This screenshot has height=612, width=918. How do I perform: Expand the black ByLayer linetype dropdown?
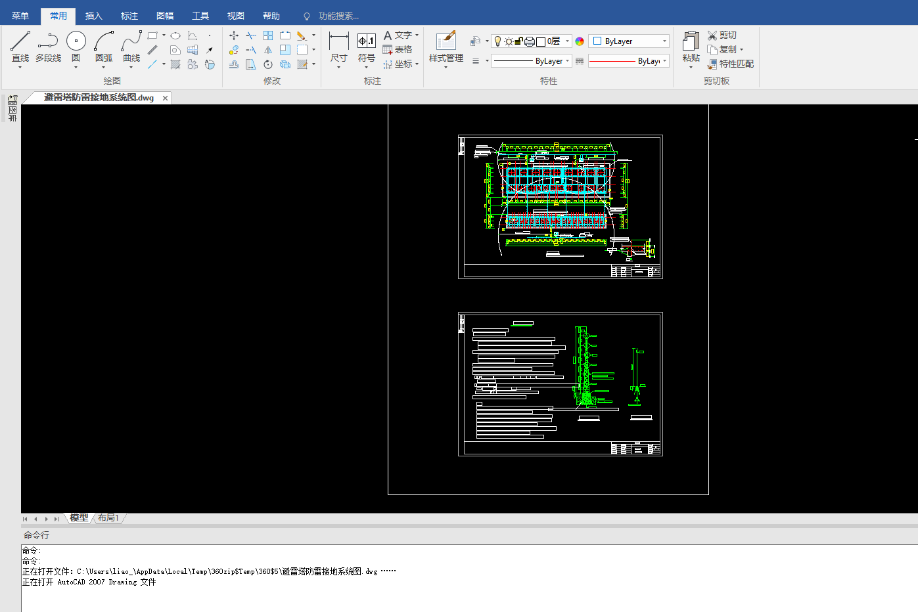(x=567, y=61)
